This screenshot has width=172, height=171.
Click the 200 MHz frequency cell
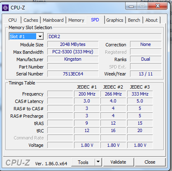click(87, 94)
